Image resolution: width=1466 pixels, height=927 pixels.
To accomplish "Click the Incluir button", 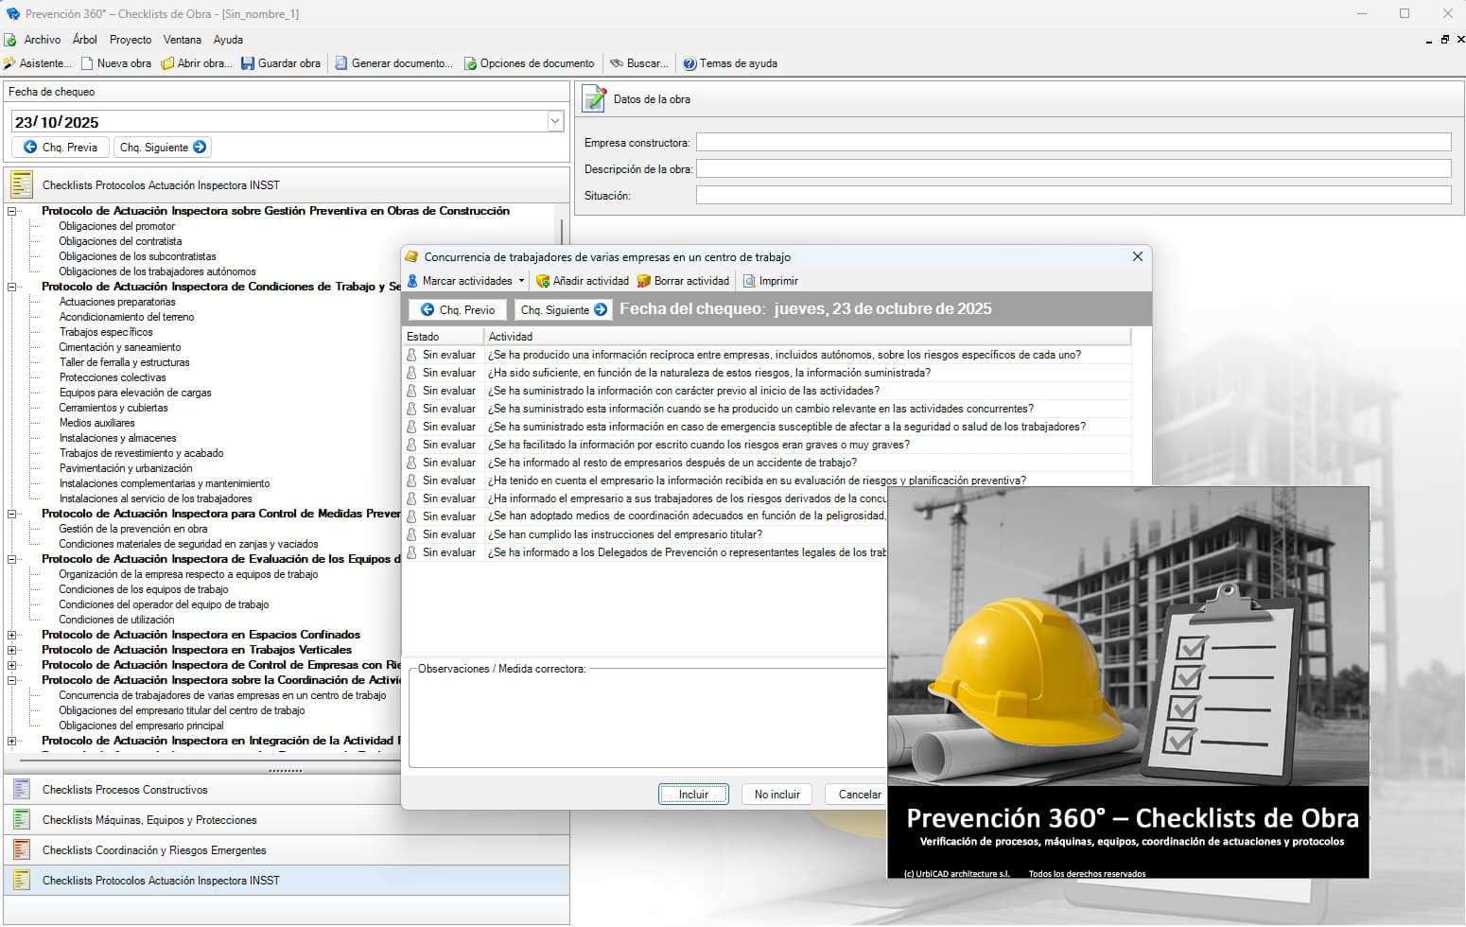I will [x=693, y=794].
